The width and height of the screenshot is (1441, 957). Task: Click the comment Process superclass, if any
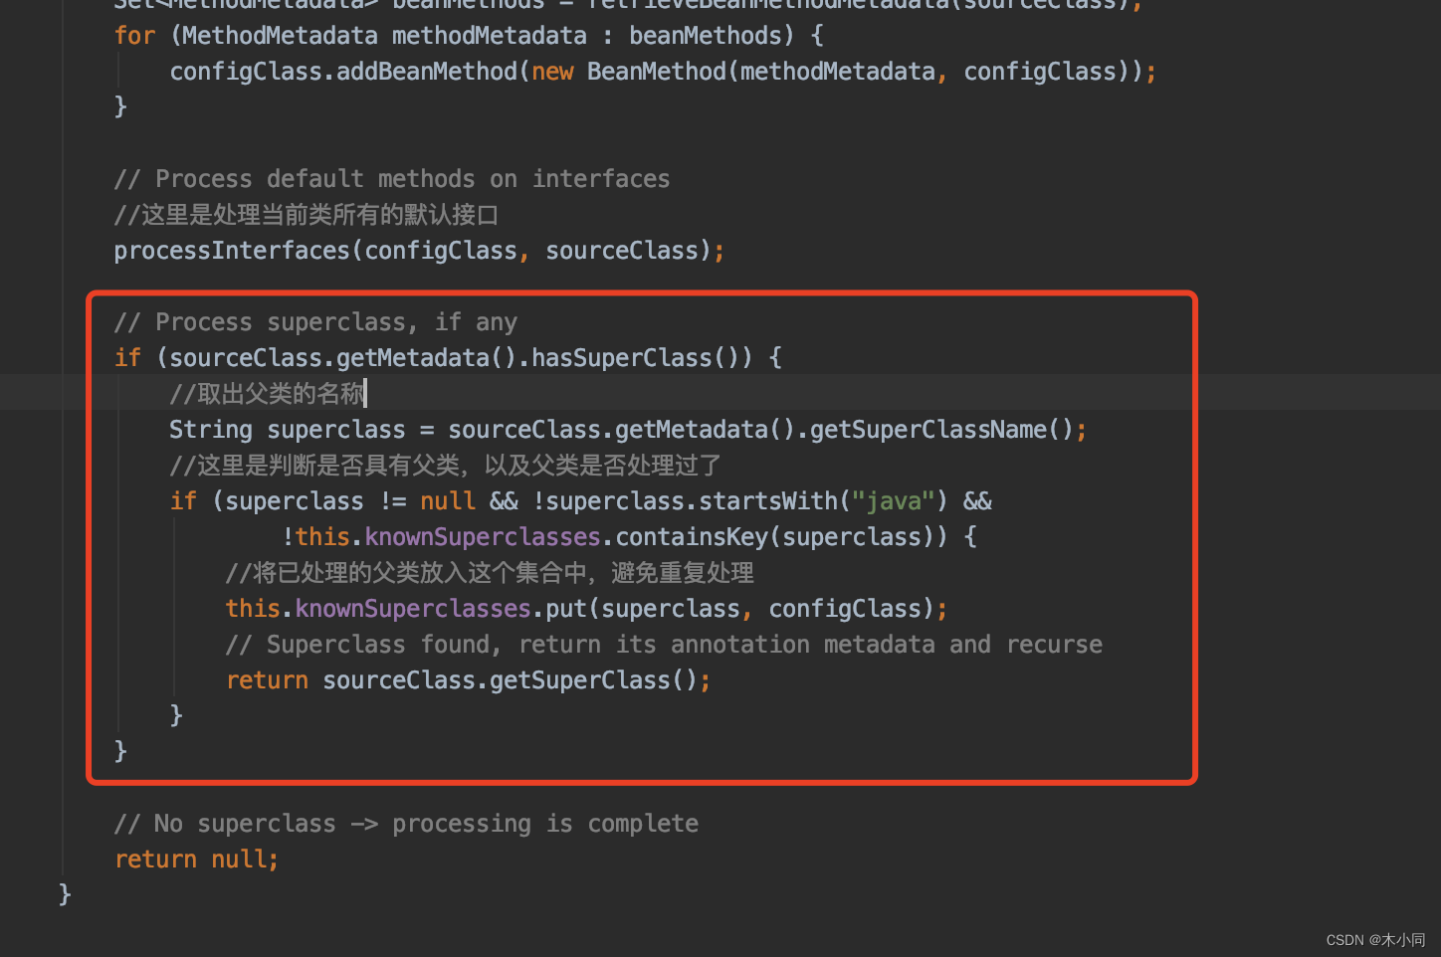pos(315,321)
